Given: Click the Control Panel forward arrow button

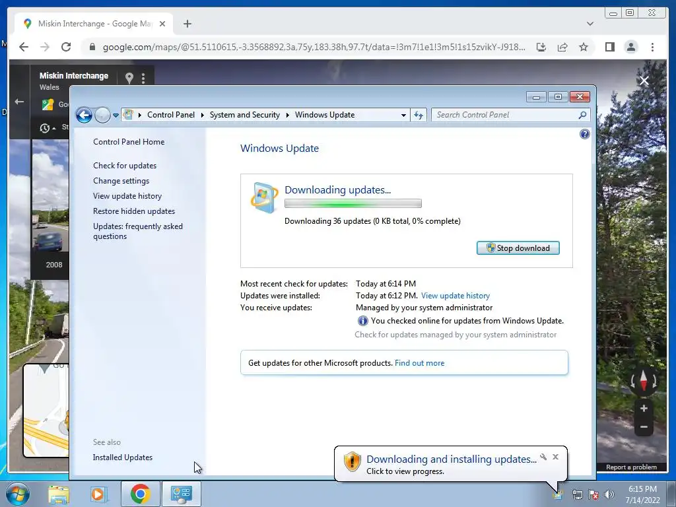Looking at the screenshot, I should tap(102, 115).
